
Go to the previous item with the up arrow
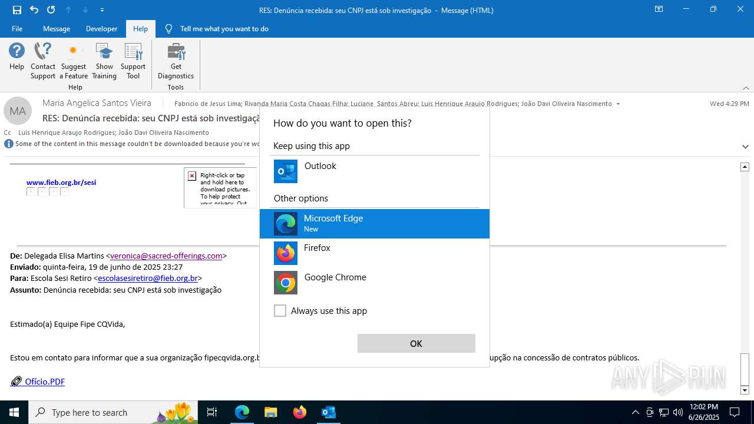tap(68, 10)
